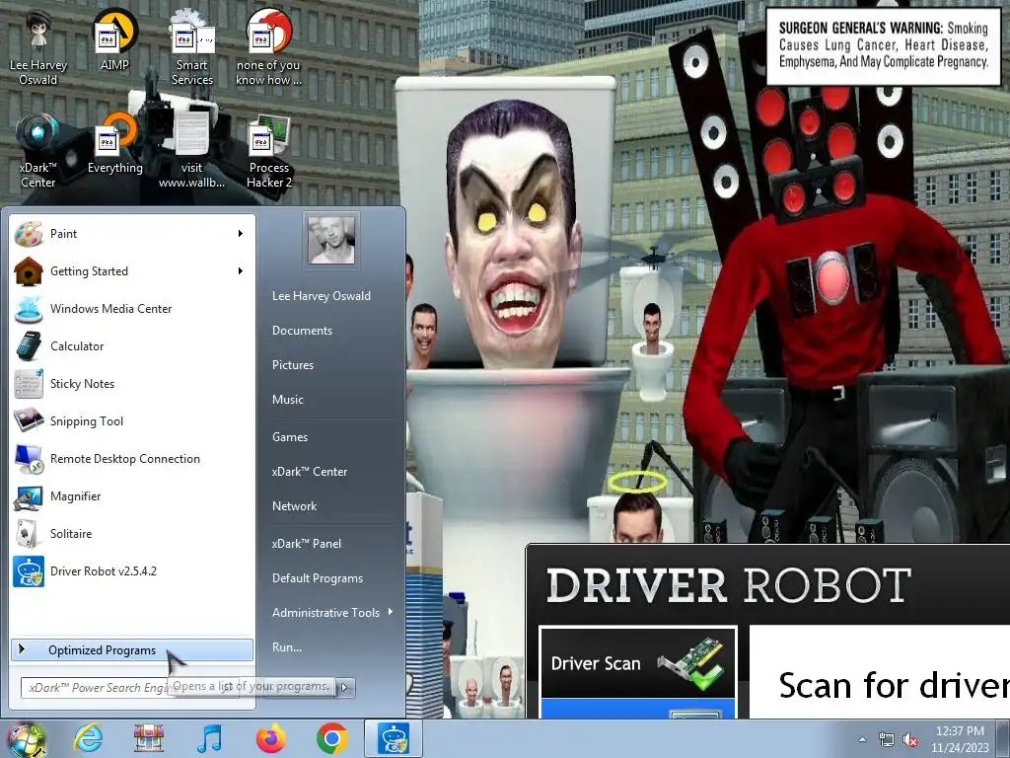Select the Driver Scan tab in Driver Robot
This screenshot has width=1010, height=758.
[x=638, y=663]
